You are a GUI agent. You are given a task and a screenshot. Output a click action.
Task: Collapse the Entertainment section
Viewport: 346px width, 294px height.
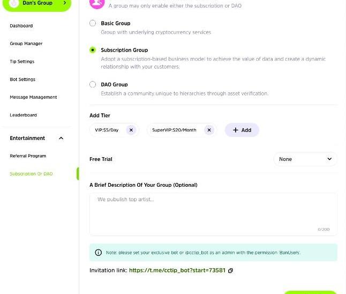(x=61, y=138)
